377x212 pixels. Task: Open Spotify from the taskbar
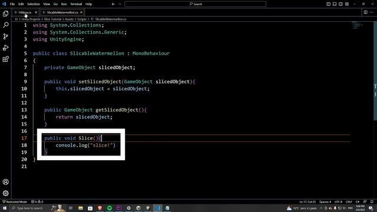[x=110, y=208]
